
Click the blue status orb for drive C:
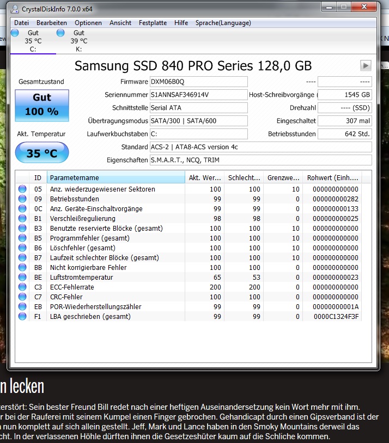pyautogui.click(x=15, y=33)
